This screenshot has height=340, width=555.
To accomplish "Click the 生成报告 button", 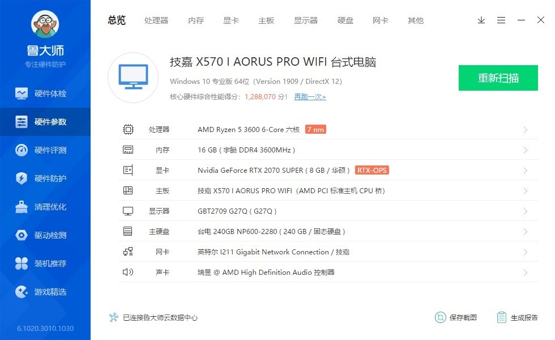I will 517,317.
